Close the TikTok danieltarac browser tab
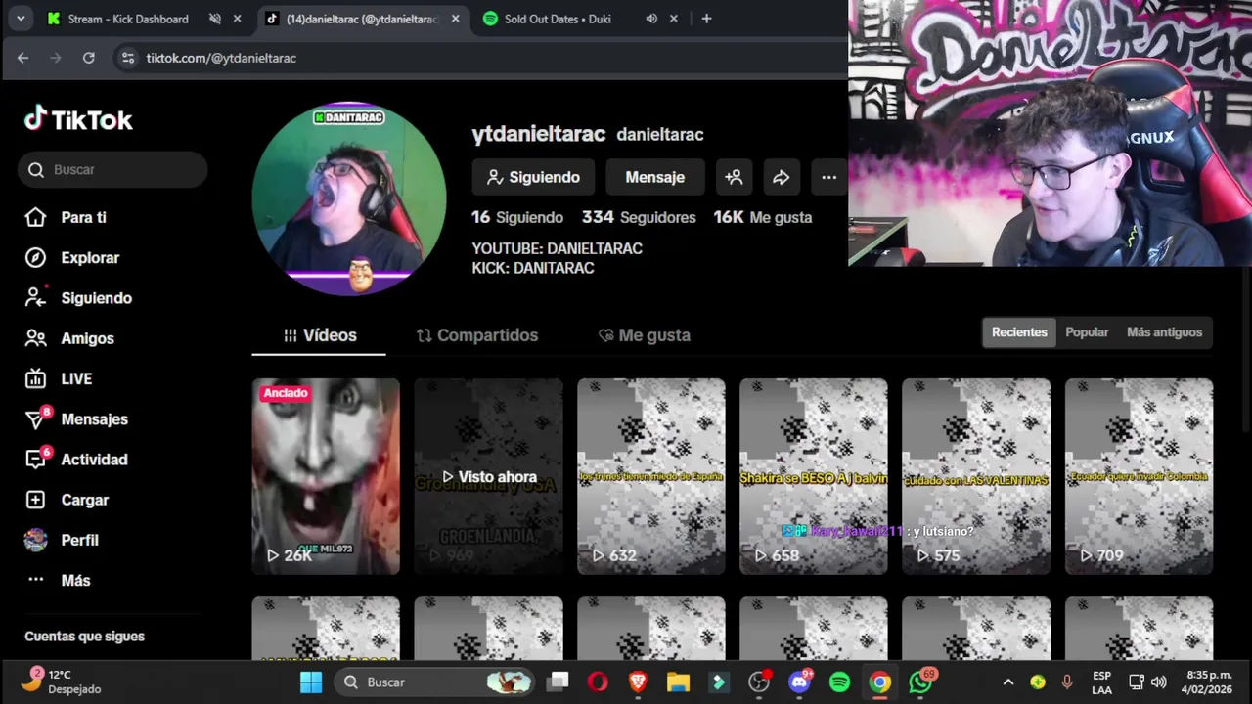1252x704 pixels. pyautogui.click(x=455, y=19)
